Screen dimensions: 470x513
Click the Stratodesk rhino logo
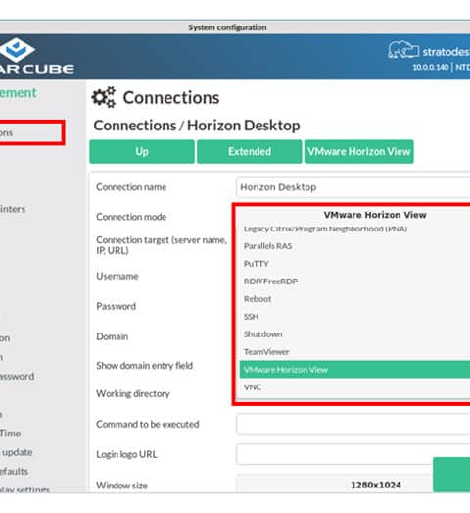403,50
